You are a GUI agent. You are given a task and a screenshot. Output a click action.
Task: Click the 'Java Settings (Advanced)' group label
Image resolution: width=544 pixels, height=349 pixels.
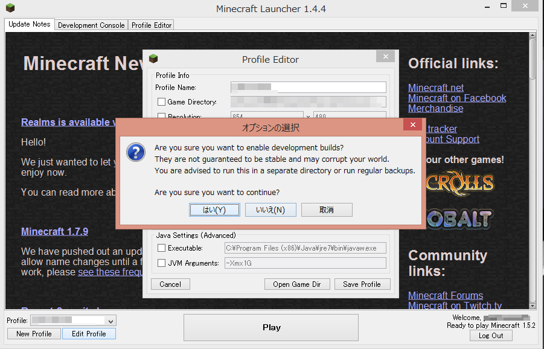tap(196, 235)
